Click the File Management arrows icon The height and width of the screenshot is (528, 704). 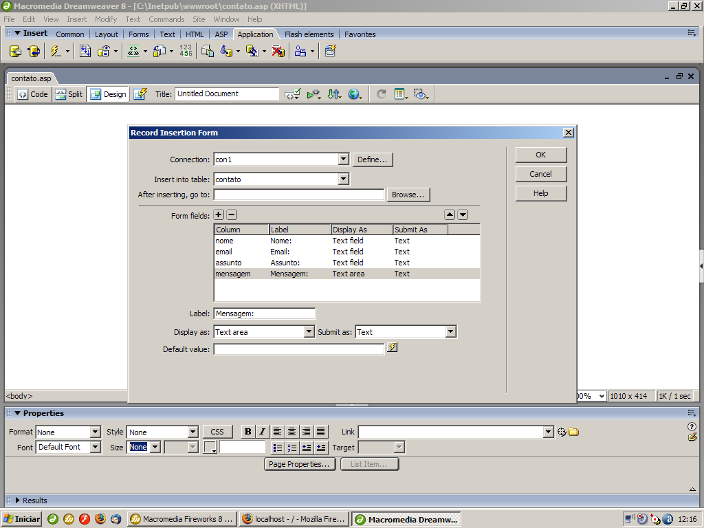[334, 94]
